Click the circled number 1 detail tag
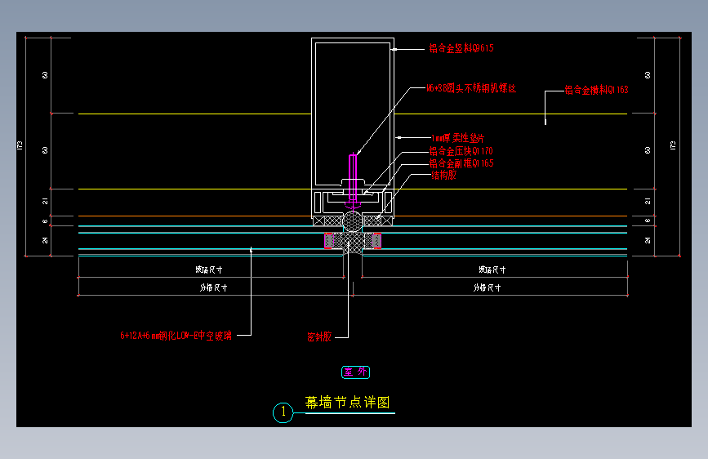708x459 pixels. pyautogui.click(x=283, y=412)
